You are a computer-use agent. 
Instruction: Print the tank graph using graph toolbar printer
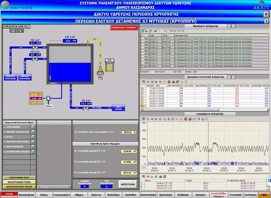190,119
